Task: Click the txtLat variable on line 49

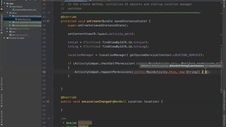Action: [73, 42]
